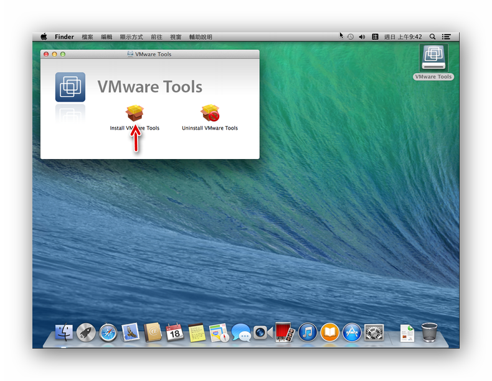
Task: Open the document stack in Dock
Action: pyautogui.click(x=407, y=333)
